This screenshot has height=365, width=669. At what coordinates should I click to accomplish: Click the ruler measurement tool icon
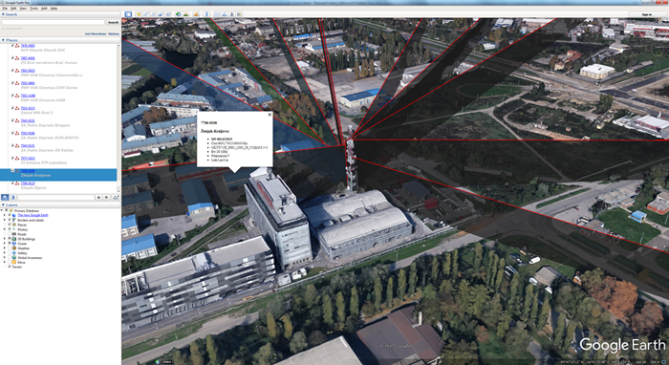click(x=206, y=14)
